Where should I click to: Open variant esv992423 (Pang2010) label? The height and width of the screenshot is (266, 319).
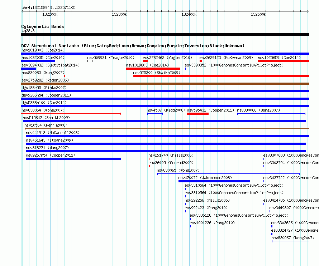pyautogui.click(x=206, y=208)
